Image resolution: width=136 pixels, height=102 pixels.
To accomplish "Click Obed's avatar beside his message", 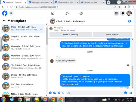I will [x=52, y=61].
